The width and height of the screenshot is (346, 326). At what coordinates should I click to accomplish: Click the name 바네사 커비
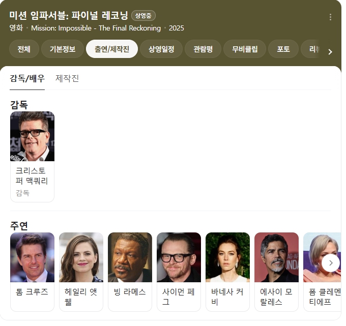pyautogui.click(x=227, y=297)
